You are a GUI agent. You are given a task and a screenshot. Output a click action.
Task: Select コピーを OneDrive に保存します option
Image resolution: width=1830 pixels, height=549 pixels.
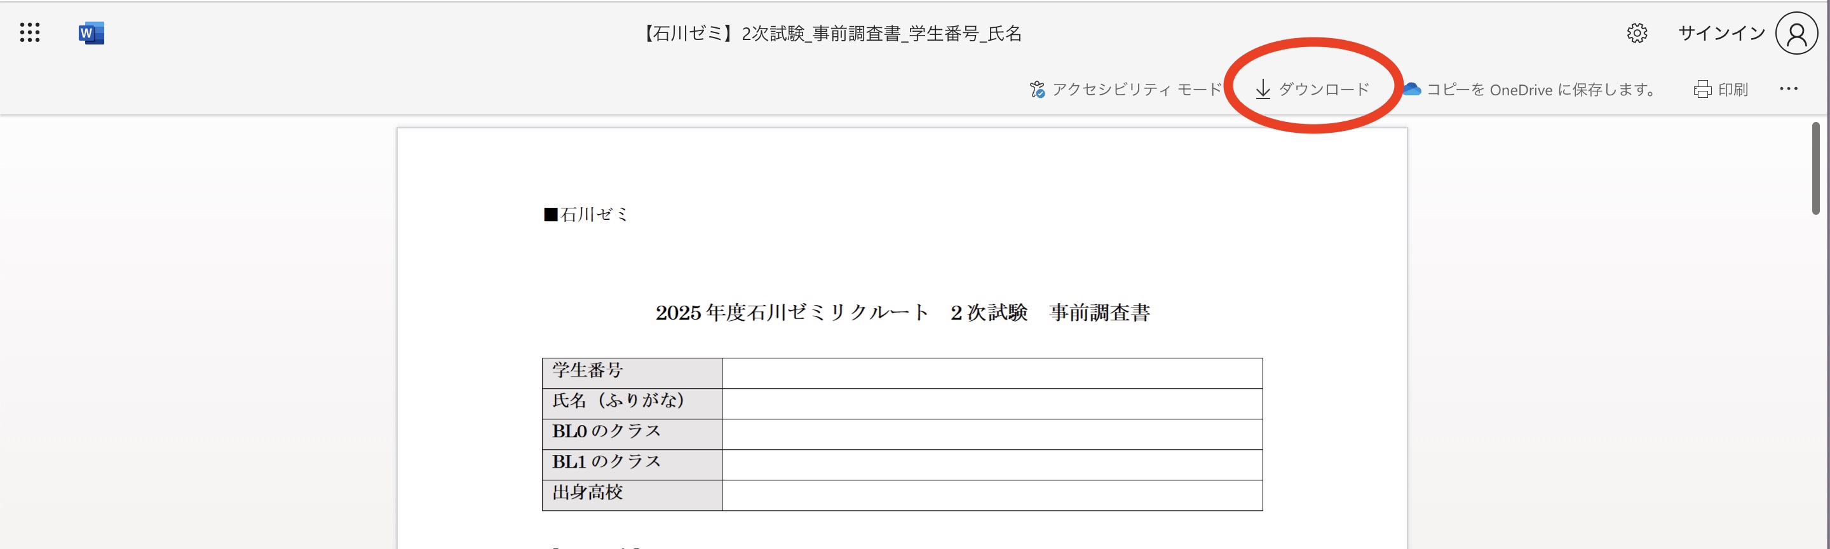[1541, 90]
